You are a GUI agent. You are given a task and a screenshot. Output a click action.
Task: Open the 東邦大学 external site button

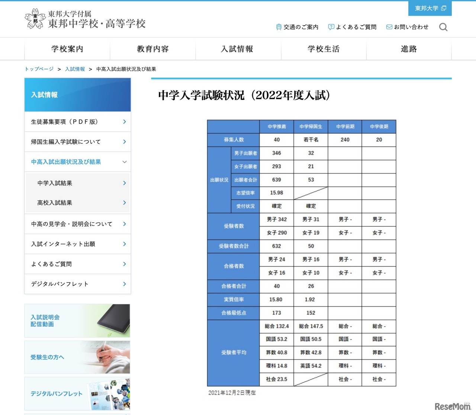430,8
